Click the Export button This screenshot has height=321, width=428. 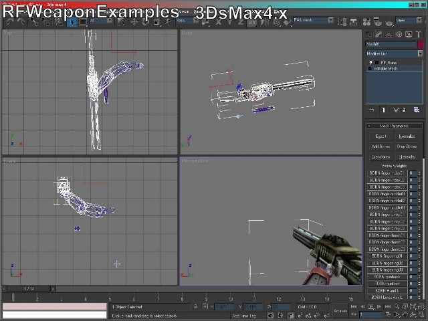pyautogui.click(x=381, y=136)
